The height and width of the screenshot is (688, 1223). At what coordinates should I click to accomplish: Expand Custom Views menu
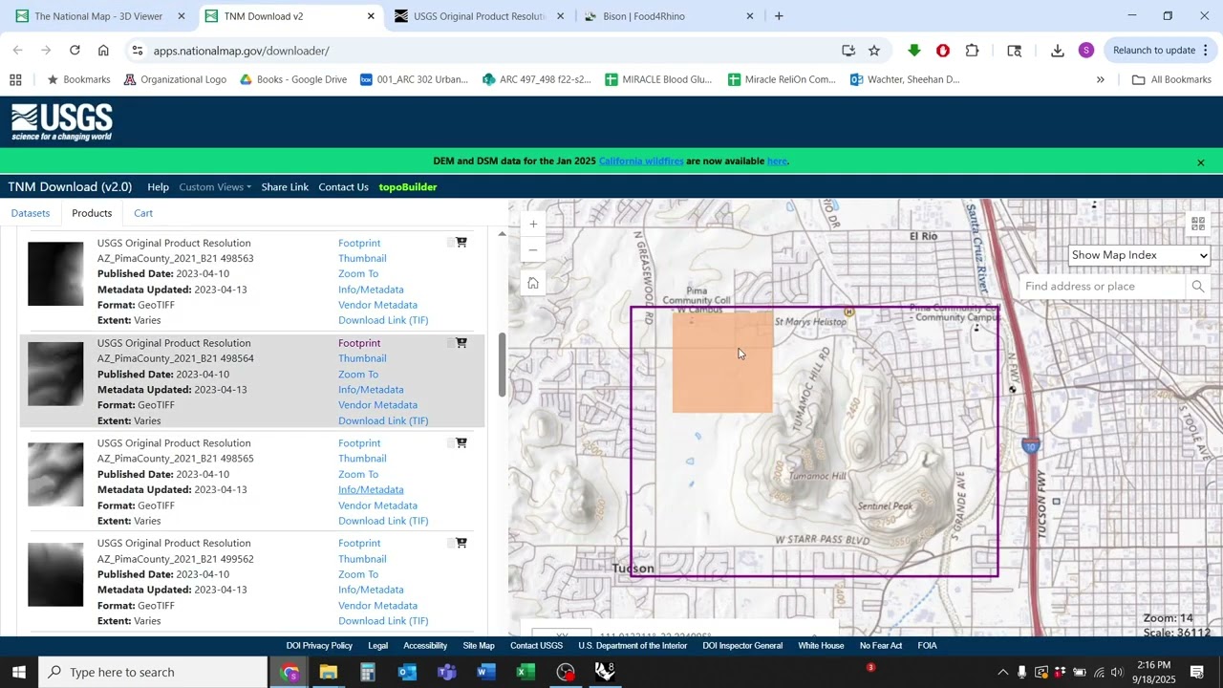215,187
